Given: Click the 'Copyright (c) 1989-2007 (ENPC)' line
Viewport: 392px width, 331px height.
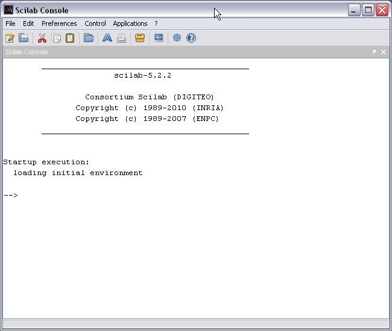Looking at the screenshot, I should point(147,119).
